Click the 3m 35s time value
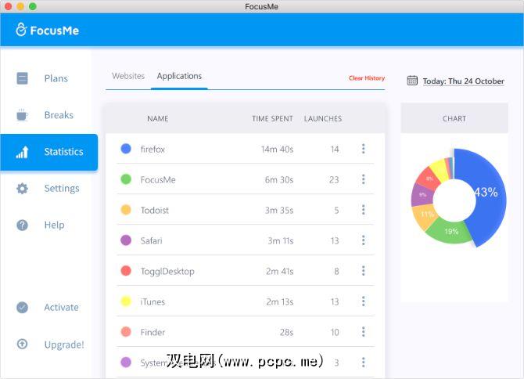 [x=279, y=210]
